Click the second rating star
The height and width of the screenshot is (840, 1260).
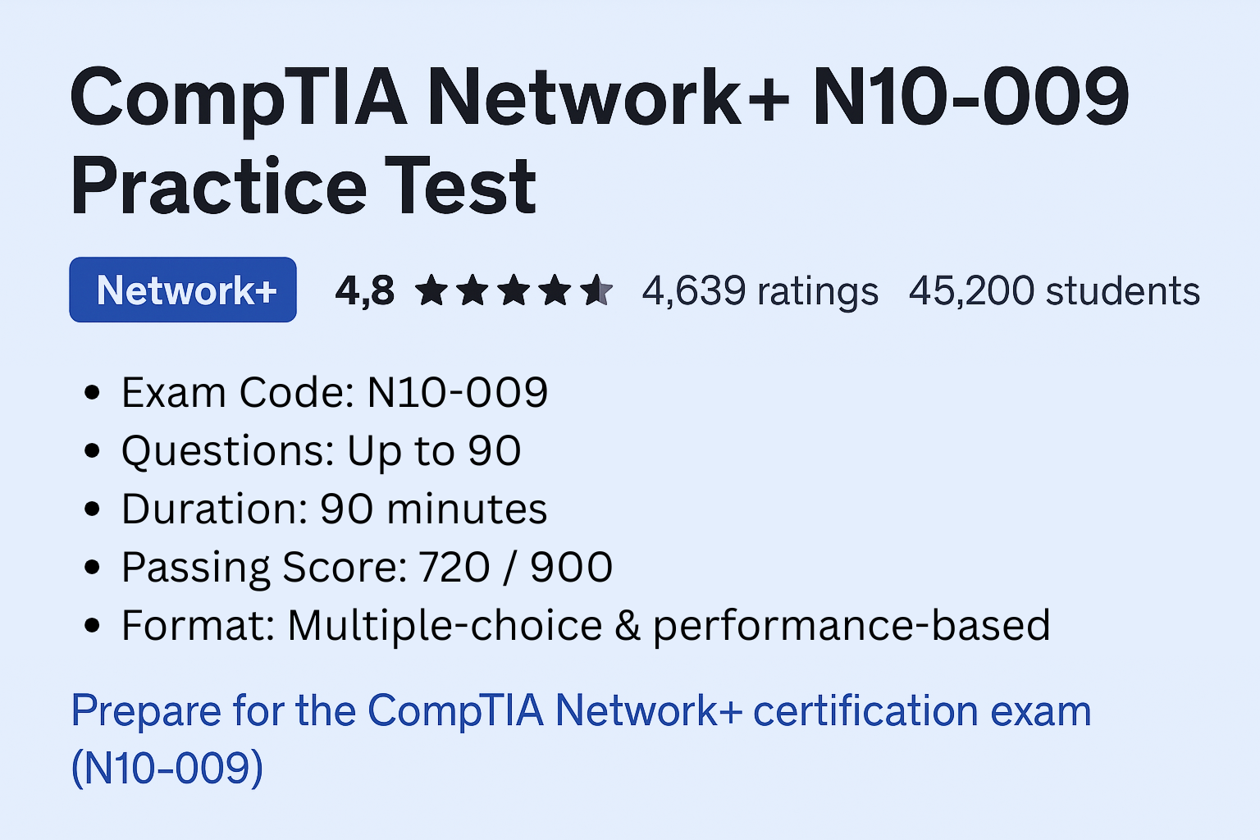pos(473,291)
